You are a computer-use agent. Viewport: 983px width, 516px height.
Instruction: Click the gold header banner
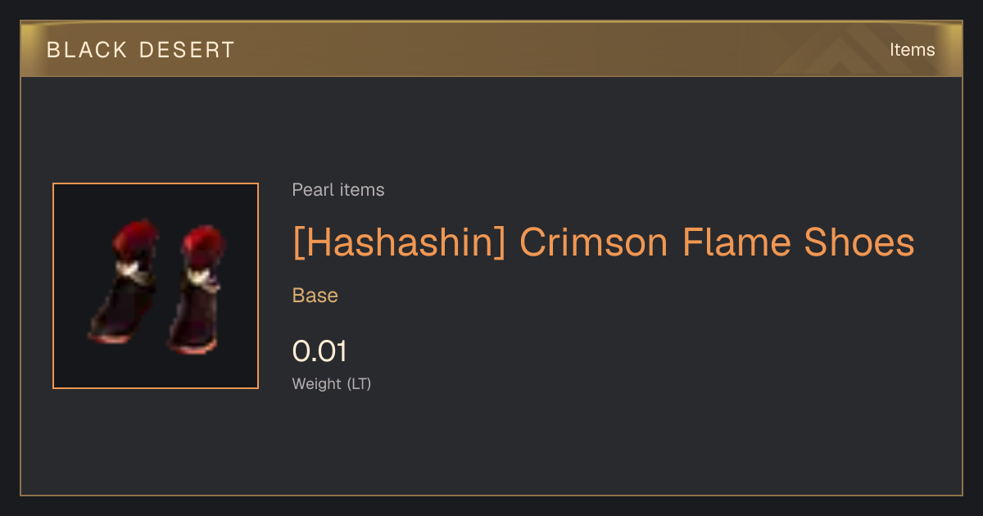pos(491,49)
